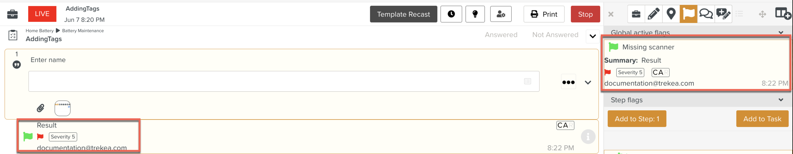Open the location pin panel
This screenshot has height=154, width=793.
click(x=671, y=14)
